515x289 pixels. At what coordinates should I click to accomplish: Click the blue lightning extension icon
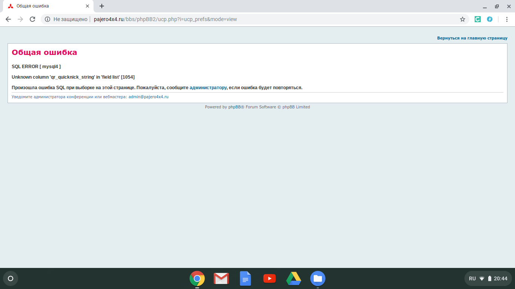[490, 19]
